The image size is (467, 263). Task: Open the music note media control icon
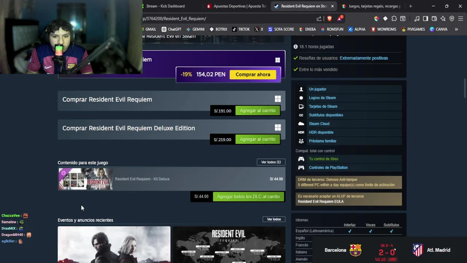(x=417, y=19)
